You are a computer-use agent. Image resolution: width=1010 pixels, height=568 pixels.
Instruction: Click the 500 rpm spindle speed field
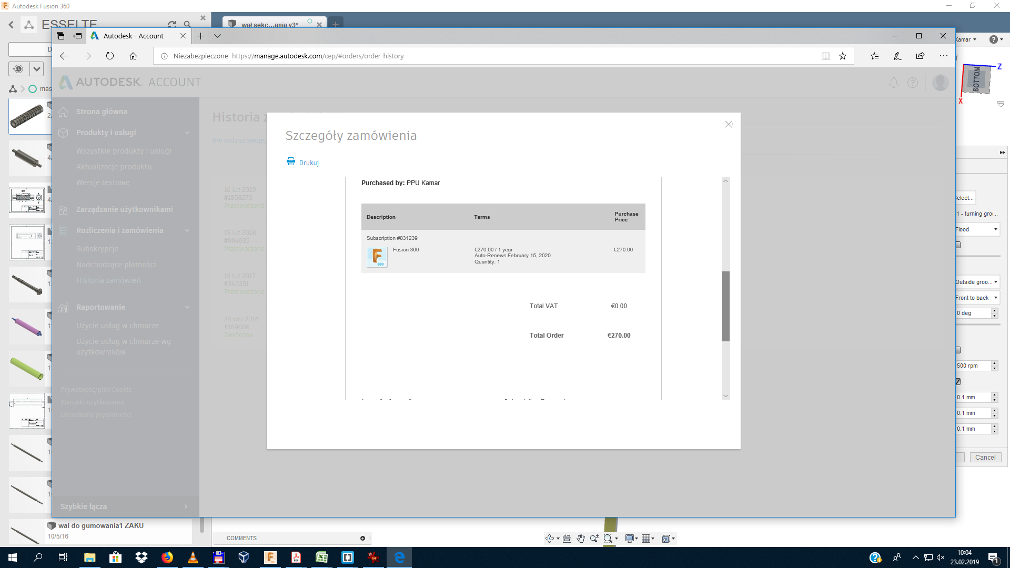(973, 366)
